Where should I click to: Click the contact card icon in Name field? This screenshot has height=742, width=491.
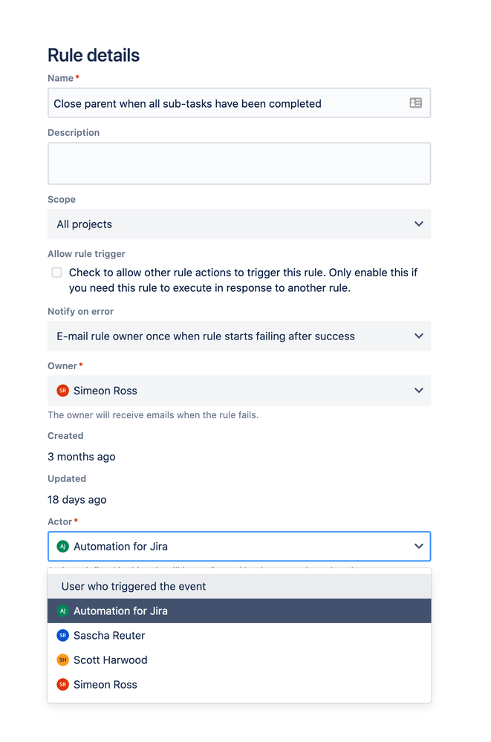pos(416,103)
